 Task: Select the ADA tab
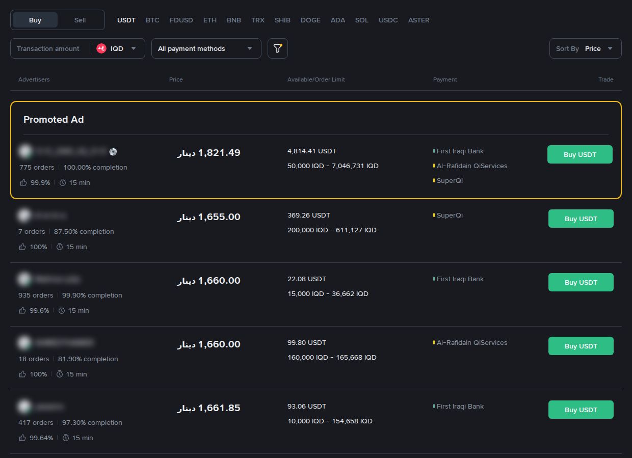pyautogui.click(x=338, y=20)
